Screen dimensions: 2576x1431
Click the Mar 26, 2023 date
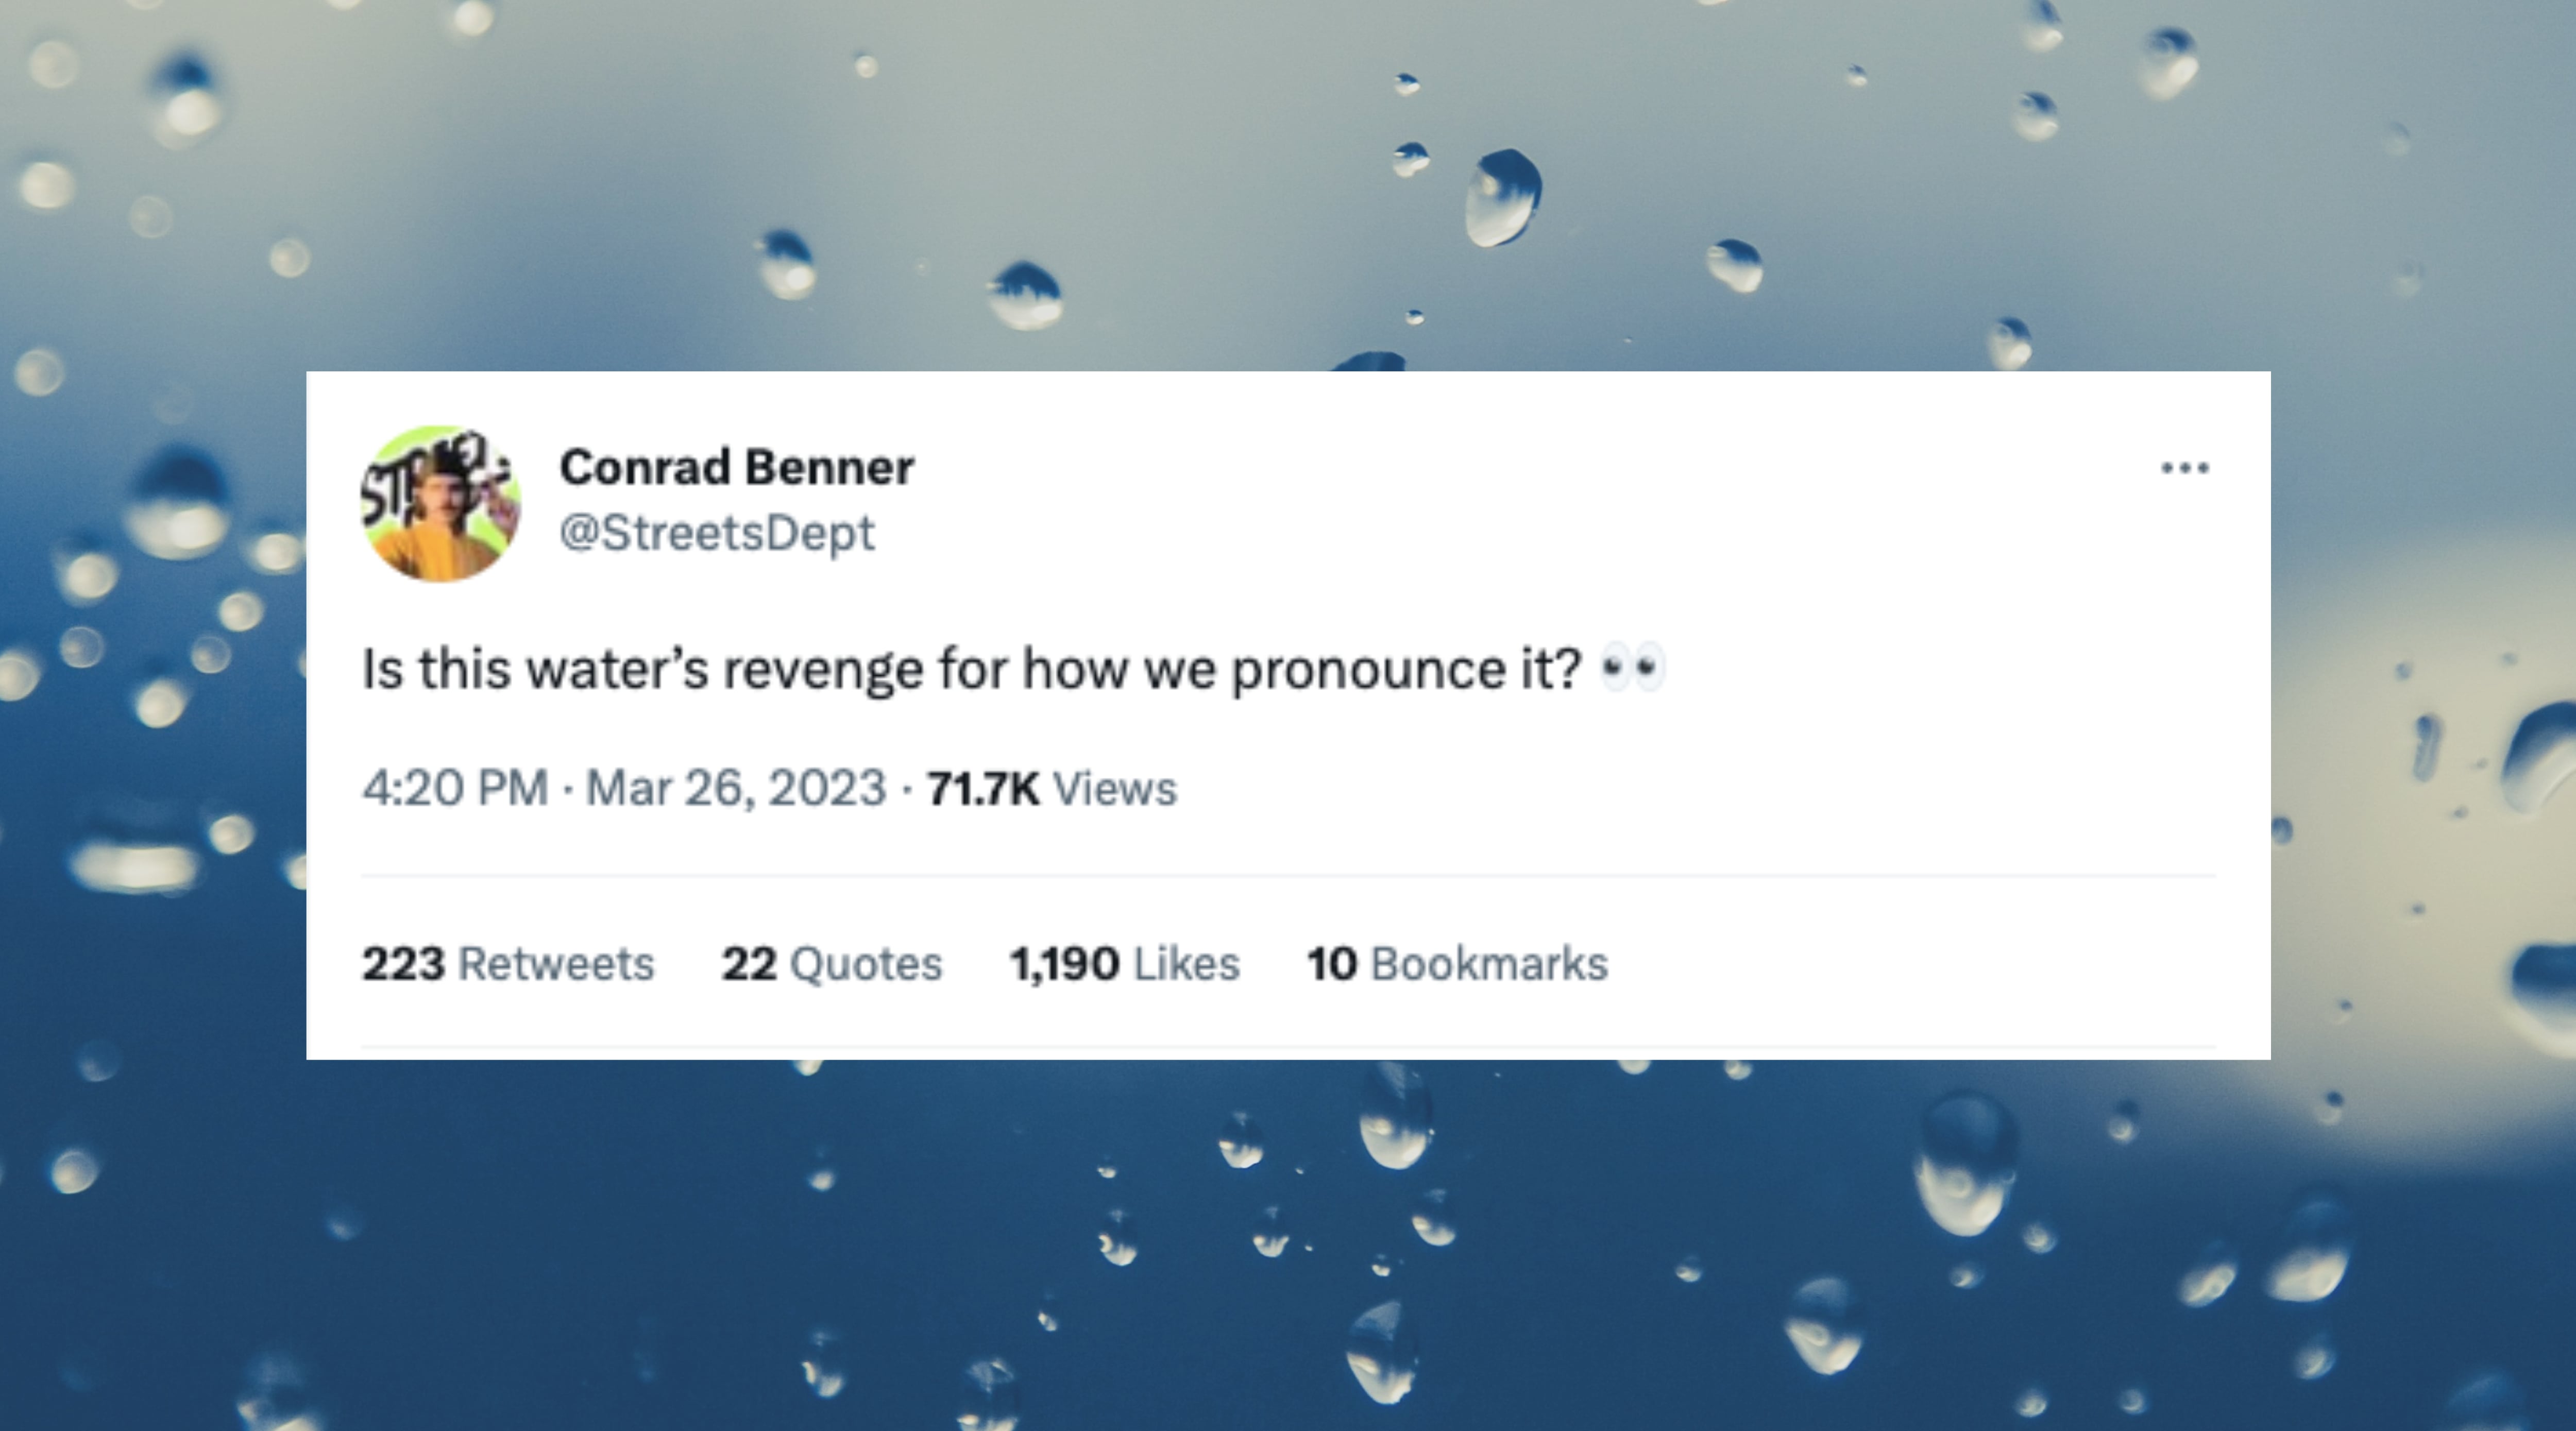(x=735, y=788)
